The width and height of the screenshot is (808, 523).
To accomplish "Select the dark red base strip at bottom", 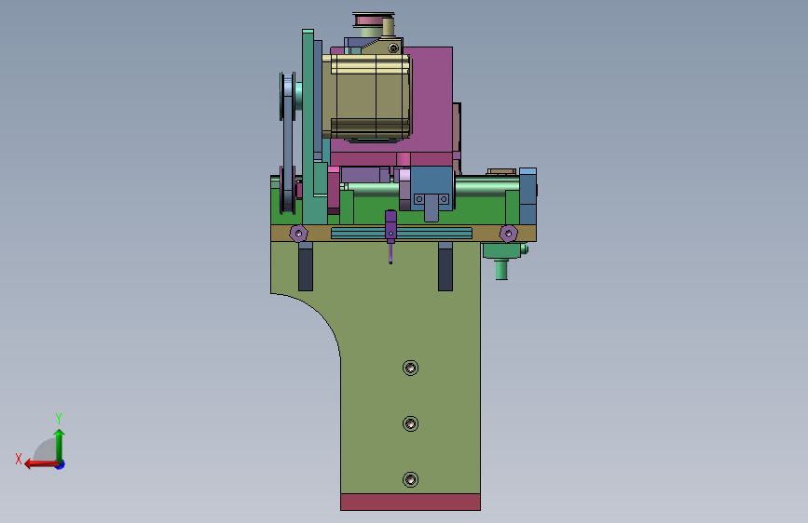I will tap(410, 502).
